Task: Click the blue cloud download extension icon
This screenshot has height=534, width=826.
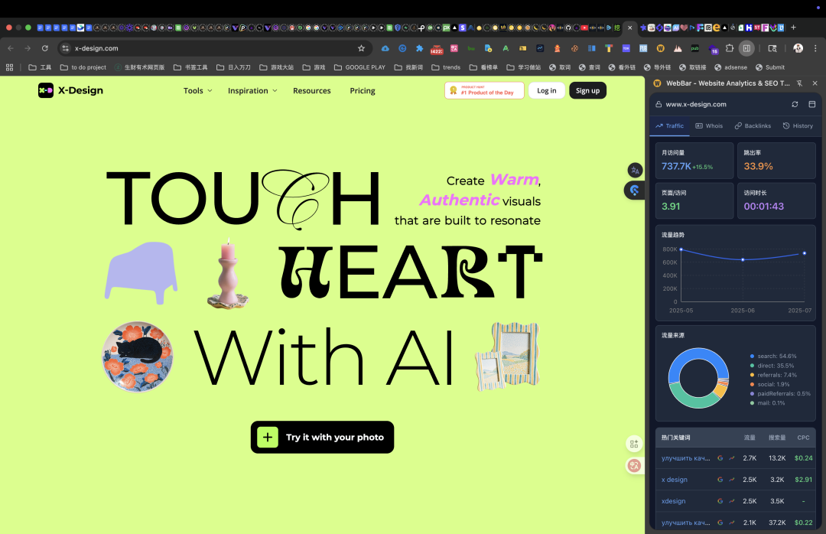Action: coord(385,48)
